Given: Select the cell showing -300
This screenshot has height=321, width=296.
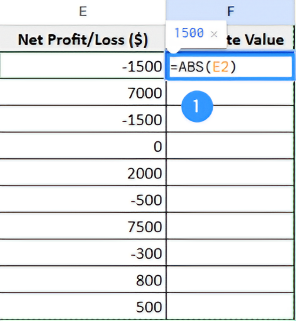Looking at the screenshot, I should point(83,253).
